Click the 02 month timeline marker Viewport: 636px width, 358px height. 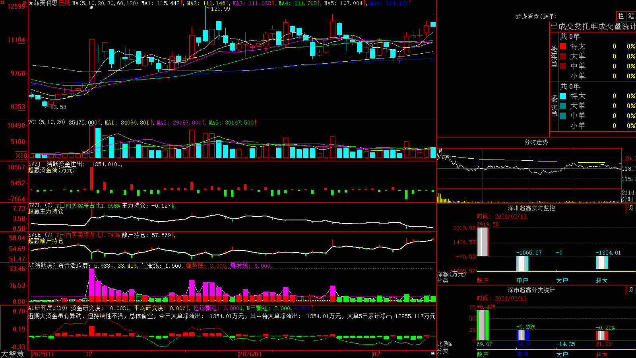(x=376, y=354)
